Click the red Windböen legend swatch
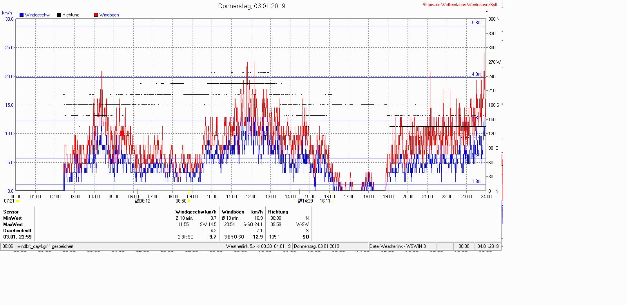627x305 pixels. pyautogui.click(x=96, y=15)
